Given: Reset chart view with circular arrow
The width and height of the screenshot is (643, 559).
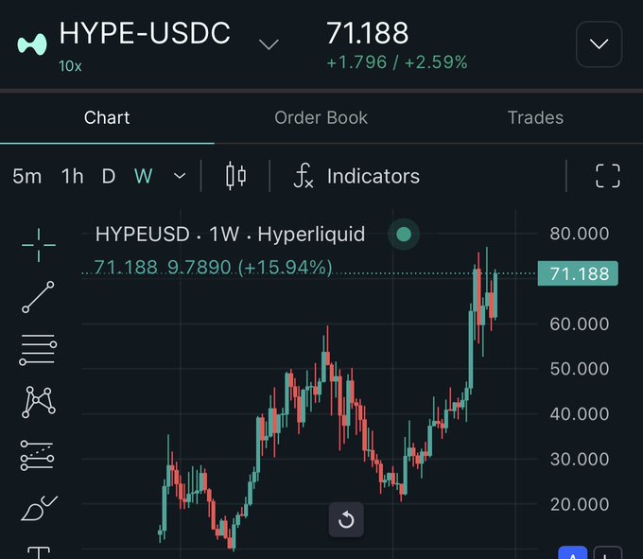Looking at the screenshot, I should click(x=346, y=519).
